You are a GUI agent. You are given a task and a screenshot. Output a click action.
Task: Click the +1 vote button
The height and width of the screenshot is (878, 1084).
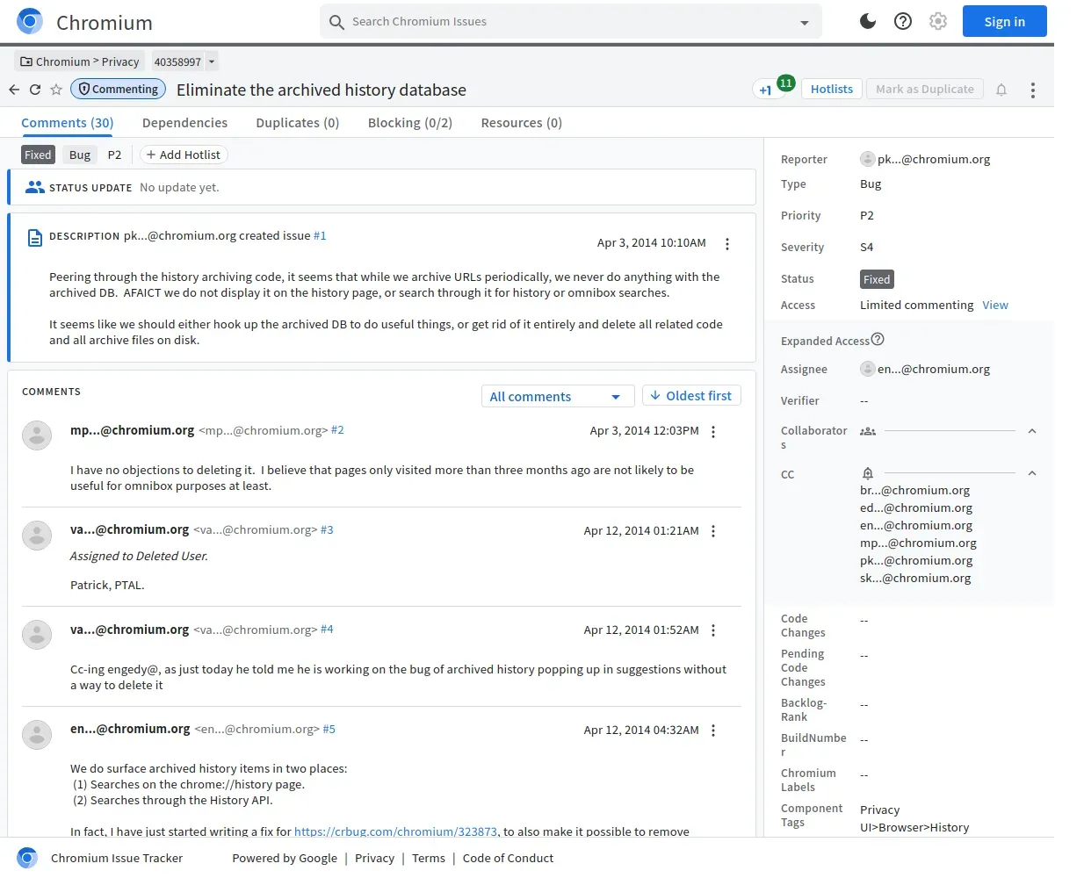coord(766,90)
